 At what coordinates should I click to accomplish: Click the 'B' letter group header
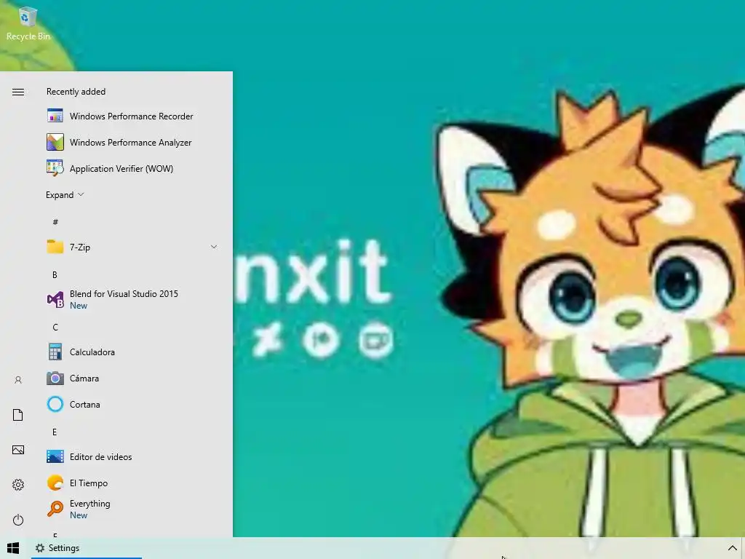tap(55, 274)
